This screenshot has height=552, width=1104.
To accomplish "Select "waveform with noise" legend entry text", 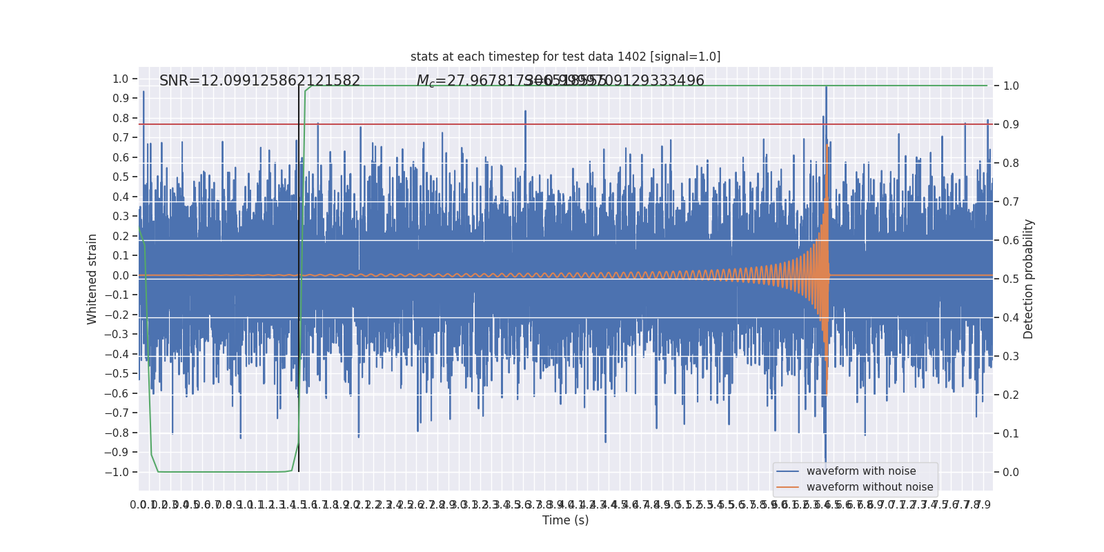I will [x=861, y=471].
